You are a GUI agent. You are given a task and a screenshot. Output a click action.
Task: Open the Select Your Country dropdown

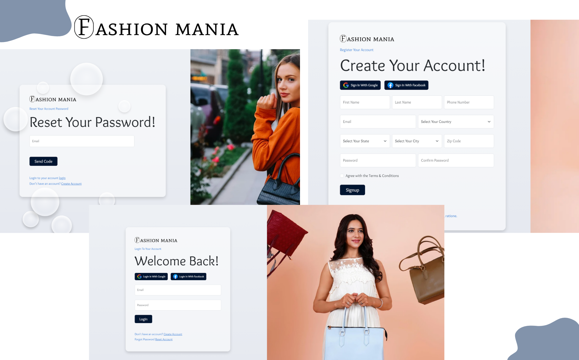[456, 122]
